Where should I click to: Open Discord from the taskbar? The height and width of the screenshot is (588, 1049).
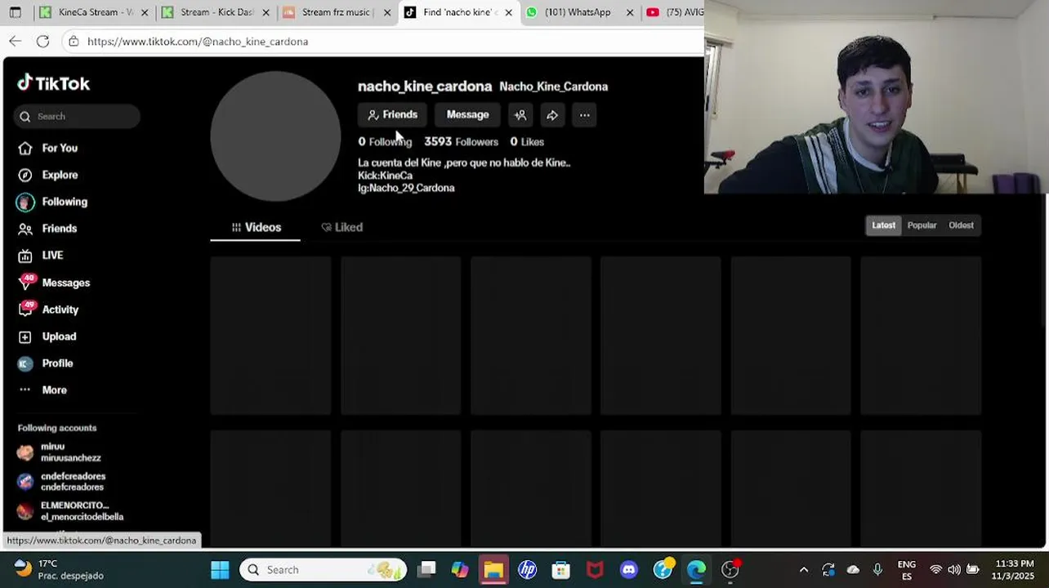click(628, 570)
